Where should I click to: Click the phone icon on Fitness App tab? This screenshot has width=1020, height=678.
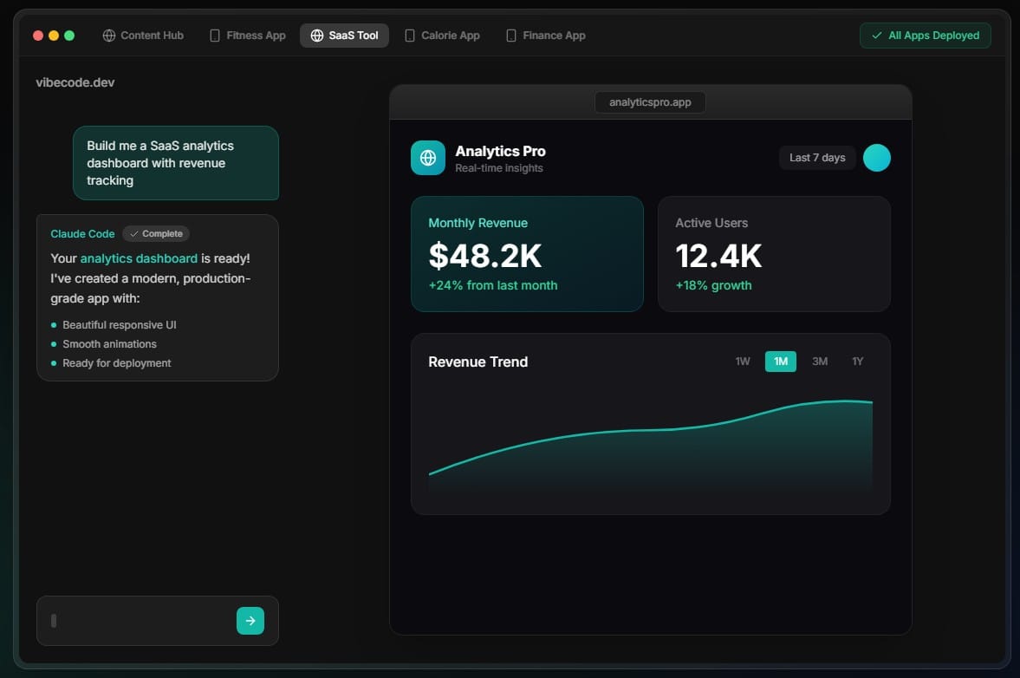215,36
